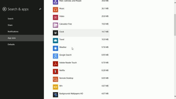Viewport: 176px width, 99px height.
Task: Click the 8.28 MB size value
Action: coord(105,70)
